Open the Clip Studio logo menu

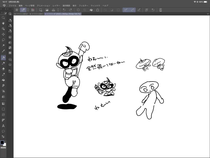click(x=4, y=6)
